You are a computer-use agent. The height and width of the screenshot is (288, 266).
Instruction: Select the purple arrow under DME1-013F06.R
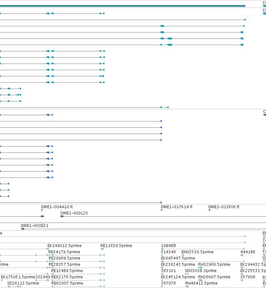click(x=209, y=210)
